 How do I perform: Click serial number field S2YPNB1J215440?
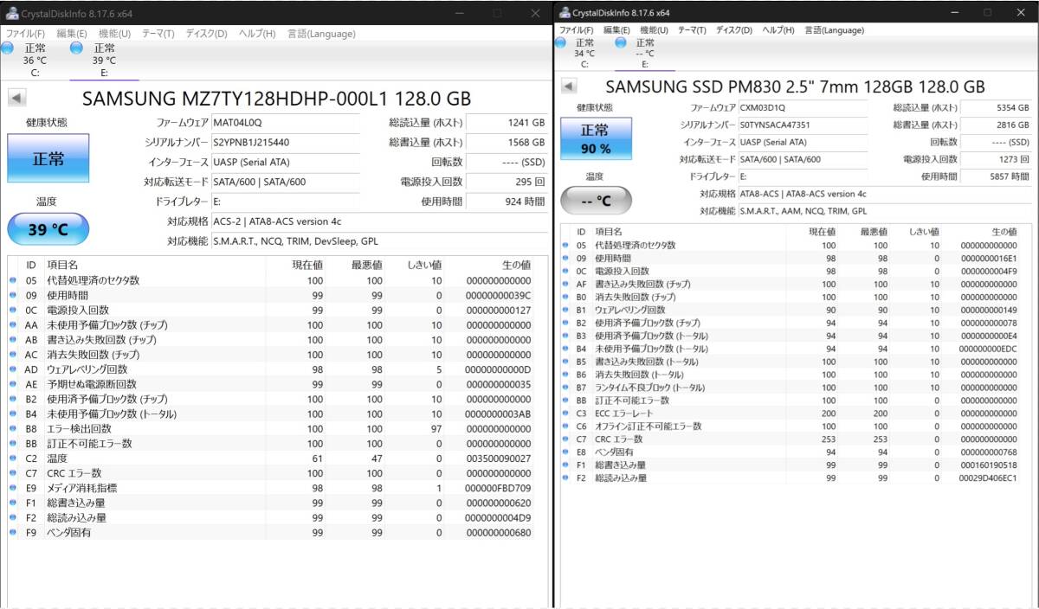[x=285, y=142]
